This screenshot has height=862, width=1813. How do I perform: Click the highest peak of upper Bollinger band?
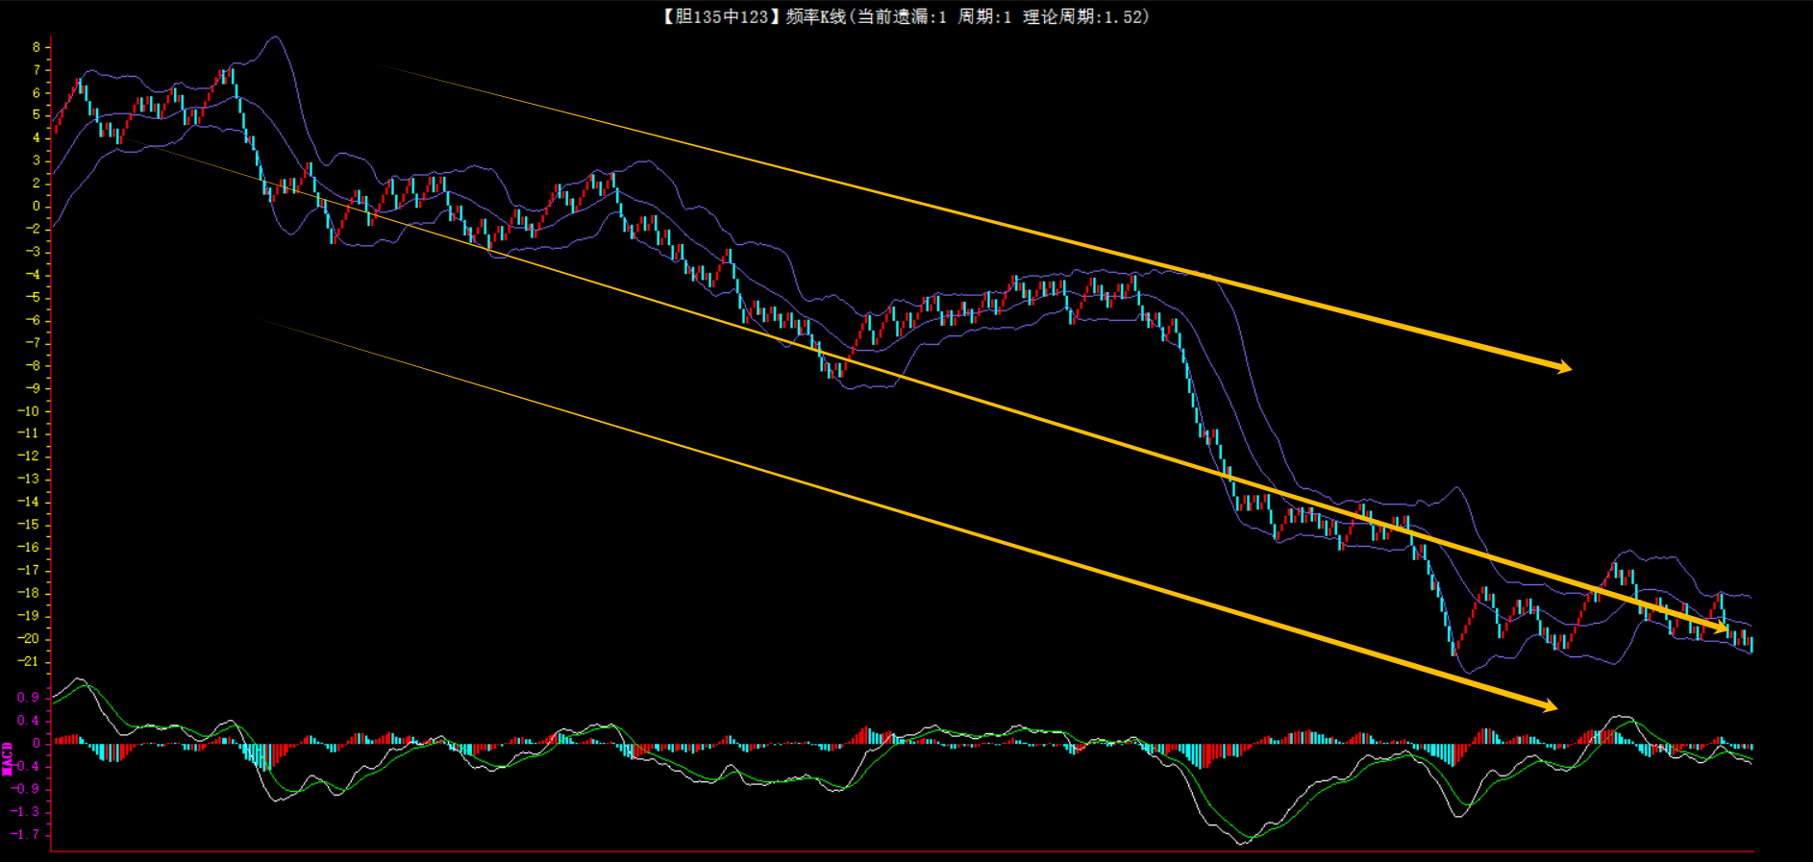coord(275,37)
